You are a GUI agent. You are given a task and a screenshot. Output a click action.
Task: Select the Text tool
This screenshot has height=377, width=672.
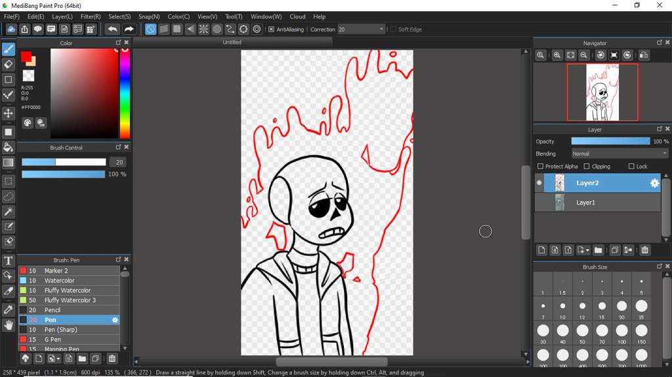8,260
